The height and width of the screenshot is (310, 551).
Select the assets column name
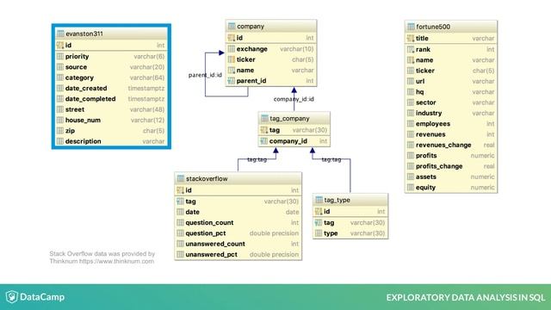(426, 177)
